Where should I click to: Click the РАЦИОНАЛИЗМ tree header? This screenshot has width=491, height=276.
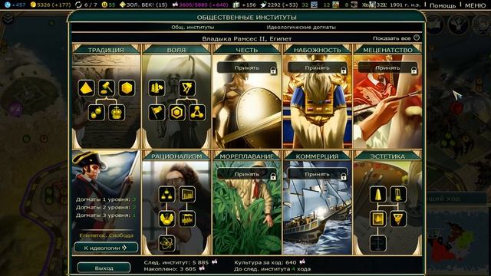(176, 156)
